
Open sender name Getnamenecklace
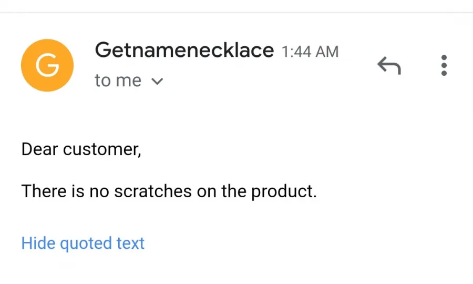click(184, 50)
